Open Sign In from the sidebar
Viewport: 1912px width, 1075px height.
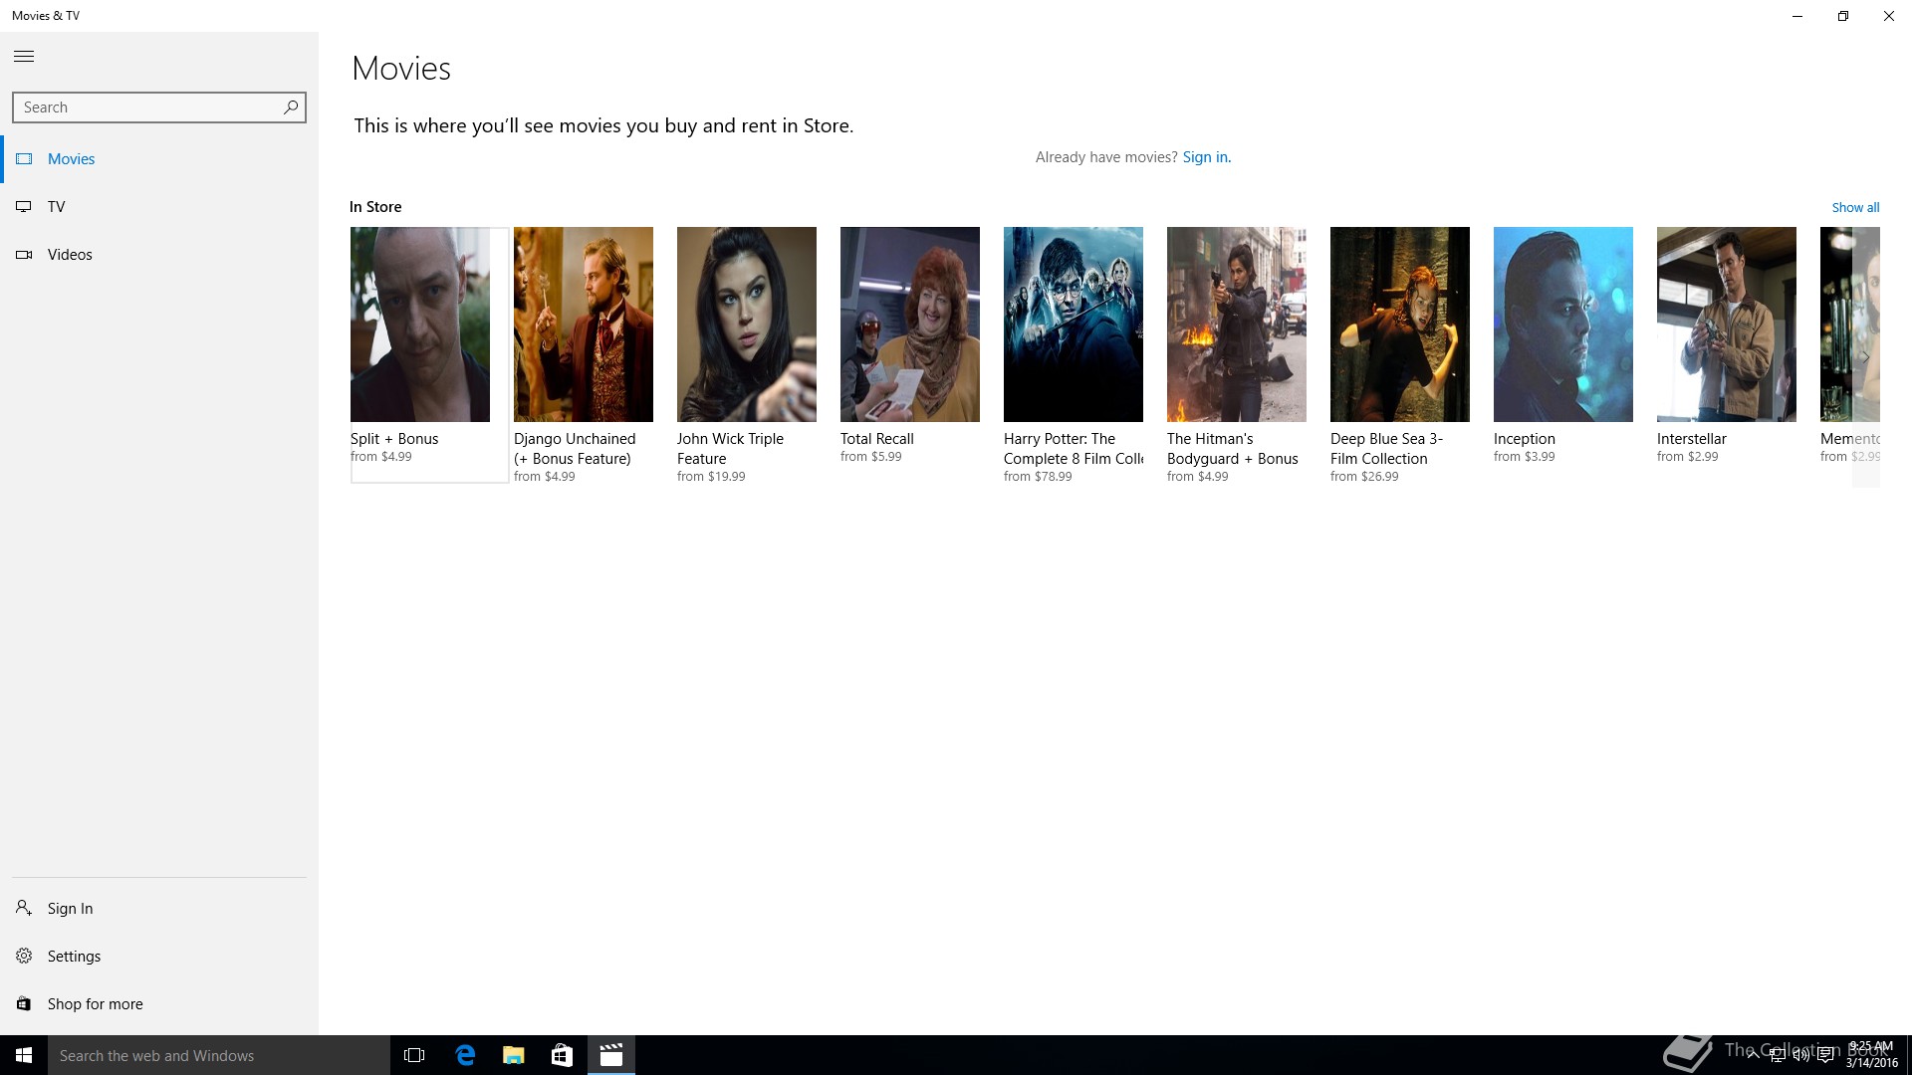70,908
